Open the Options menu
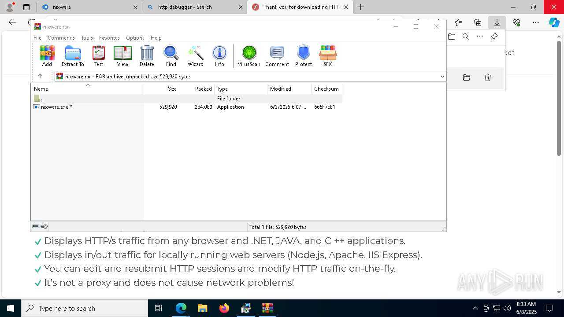The image size is (564, 317). point(135,38)
